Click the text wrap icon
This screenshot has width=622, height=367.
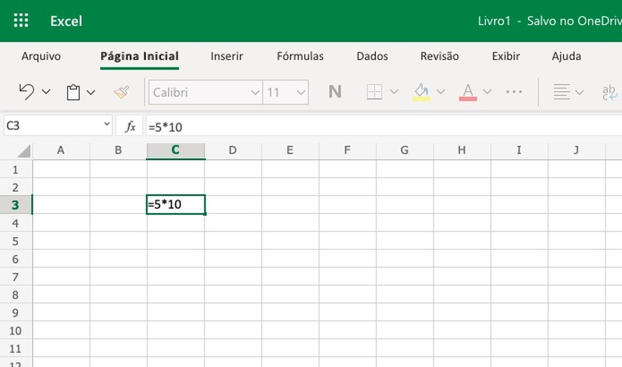tap(609, 92)
